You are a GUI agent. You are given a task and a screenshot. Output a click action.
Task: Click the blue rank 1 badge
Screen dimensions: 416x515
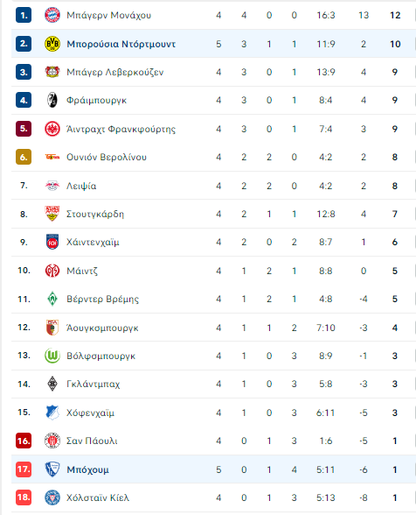24,15
